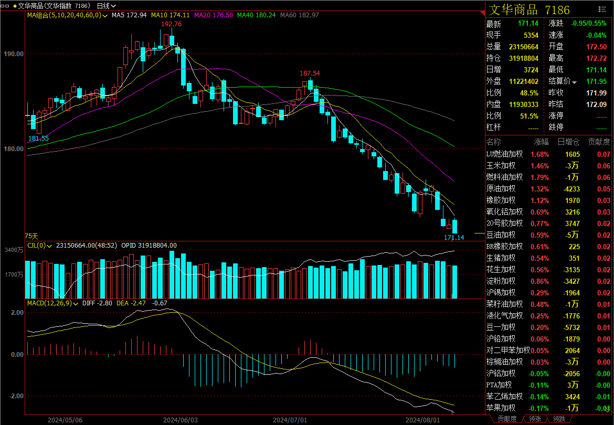Click the MA10 174.11 value label
The width and height of the screenshot is (614, 425).
(171, 15)
